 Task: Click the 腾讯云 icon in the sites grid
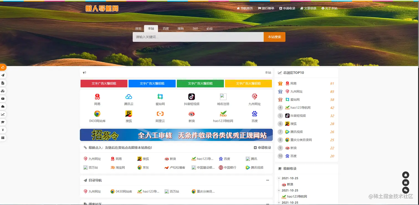(x=129, y=97)
